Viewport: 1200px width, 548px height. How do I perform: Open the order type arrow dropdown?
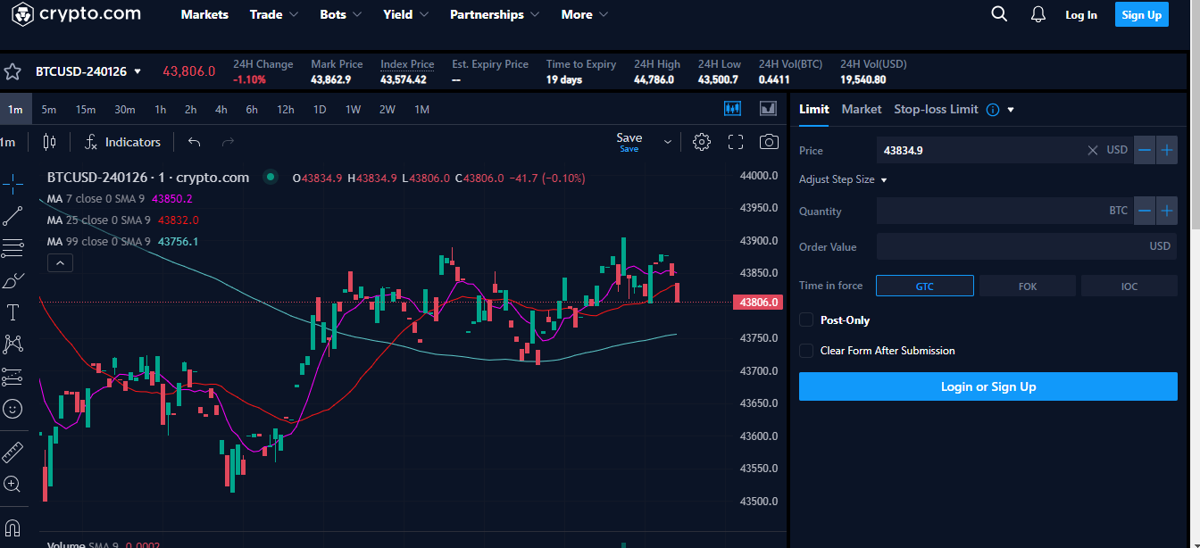(x=1011, y=110)
